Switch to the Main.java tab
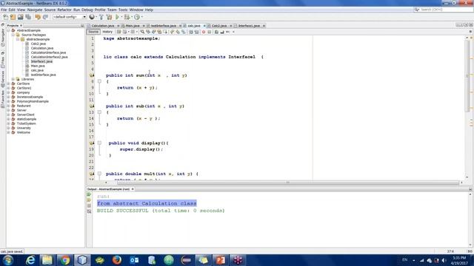 pyautogui.click(x=133, y=26)
